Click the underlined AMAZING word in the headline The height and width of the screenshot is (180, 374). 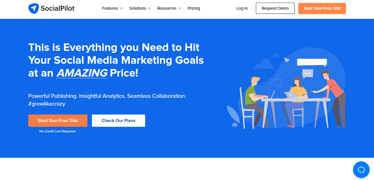(x=82, y=73)
